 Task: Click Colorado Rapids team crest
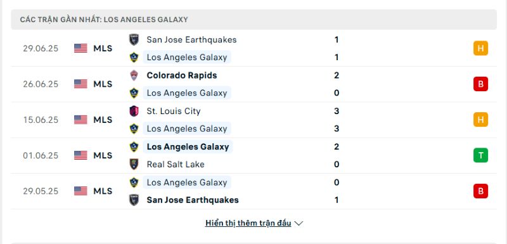134,75
